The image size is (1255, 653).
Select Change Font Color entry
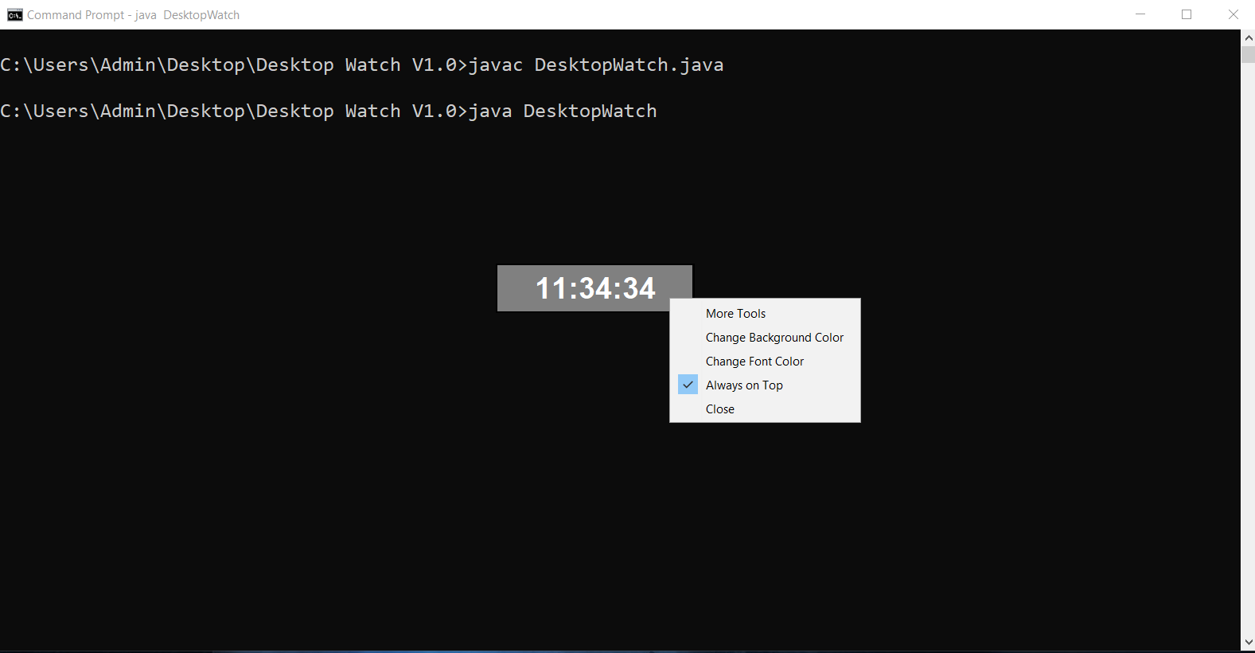(x=765, y=362)
